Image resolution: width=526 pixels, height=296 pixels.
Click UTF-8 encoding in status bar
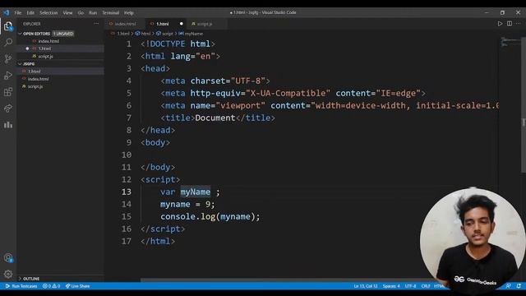(x=410, y=286)
